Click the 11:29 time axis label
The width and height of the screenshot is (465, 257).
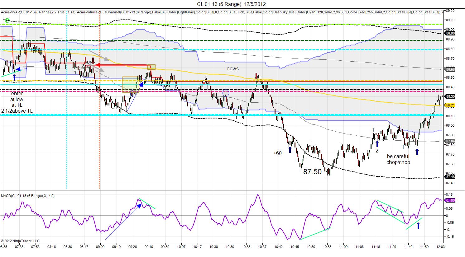pos(392,247)
